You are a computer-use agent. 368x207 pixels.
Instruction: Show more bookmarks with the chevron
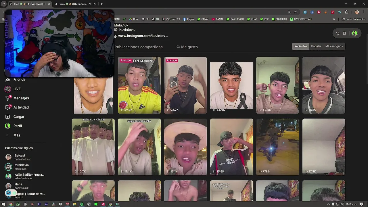pyautogui.click(x=334, y=19)
